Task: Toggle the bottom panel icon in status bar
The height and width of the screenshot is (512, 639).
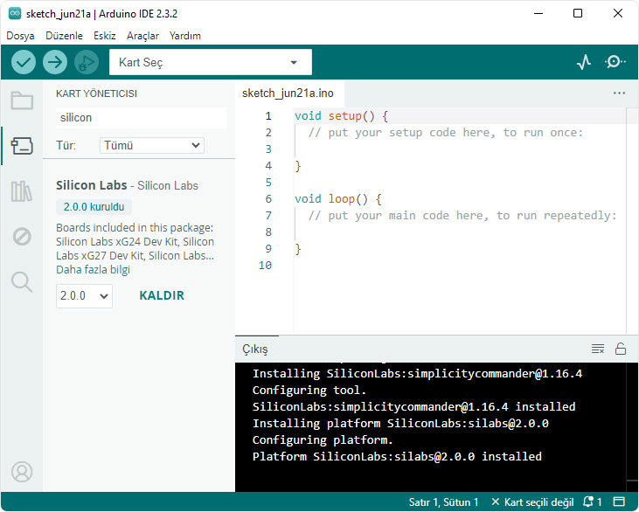Action: 620,502
